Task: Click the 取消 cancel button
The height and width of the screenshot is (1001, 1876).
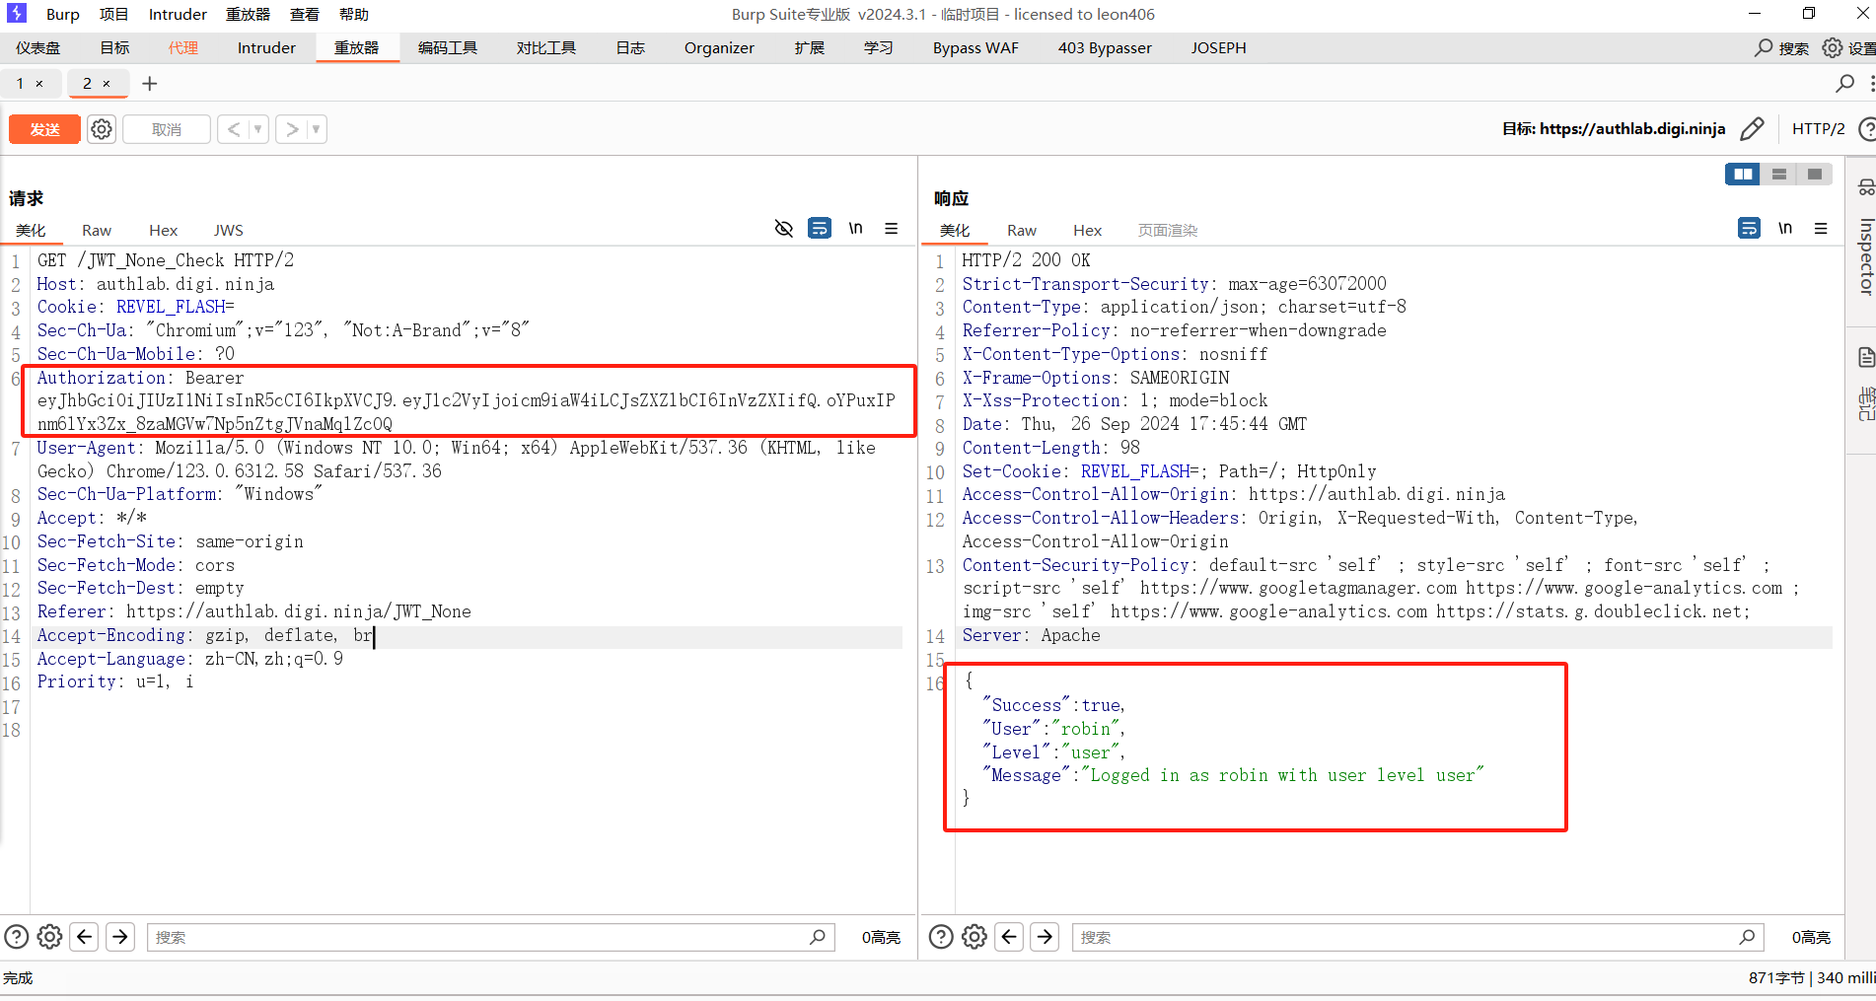Action: coord(167,129)
